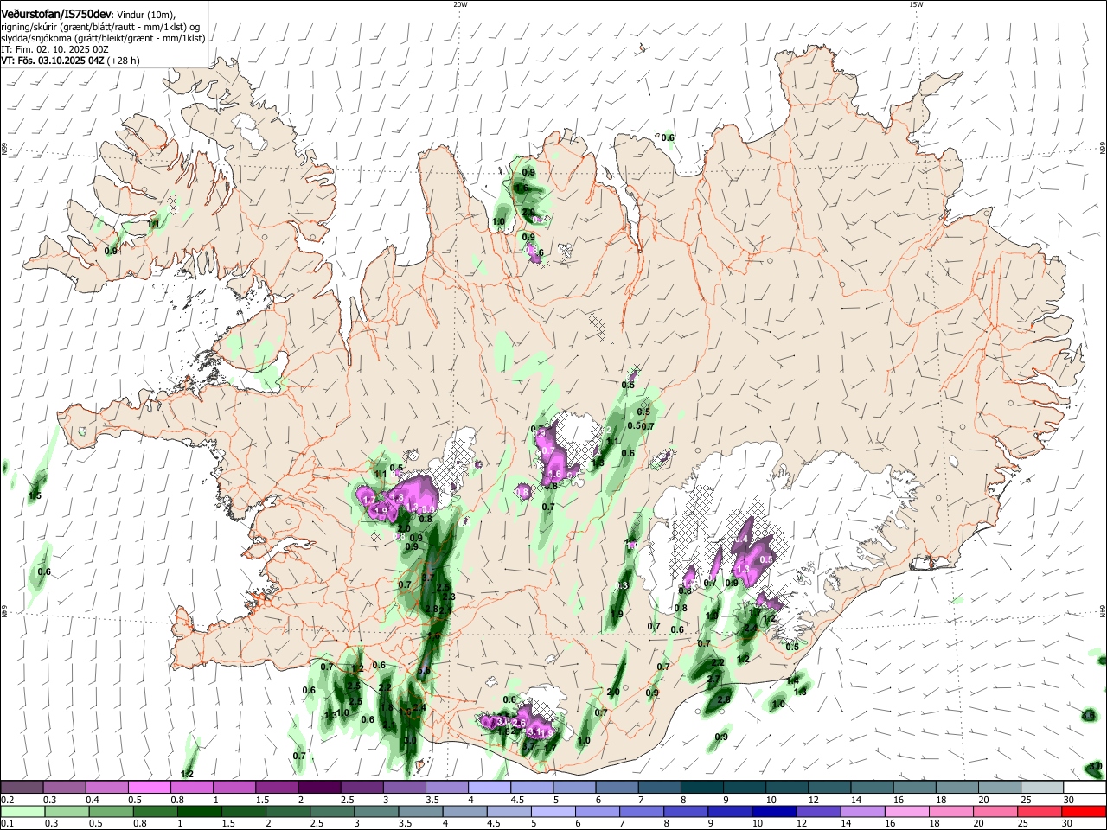This screenshot has height=830, width=1107.
Task: Pick the bright pink 0.5 swatch in upper legend
Action: coord(149,788)
